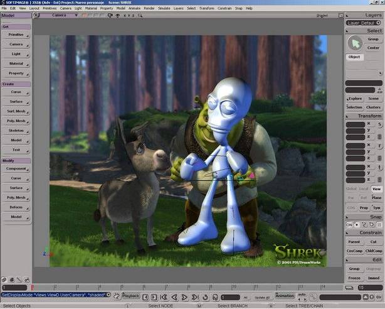Click the end frame field showing 15
The width and height of the screenshot is (385, 309).
[371, 288]
